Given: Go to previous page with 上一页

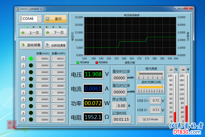Looking at the screenshot, I should (x=31, y=32).
